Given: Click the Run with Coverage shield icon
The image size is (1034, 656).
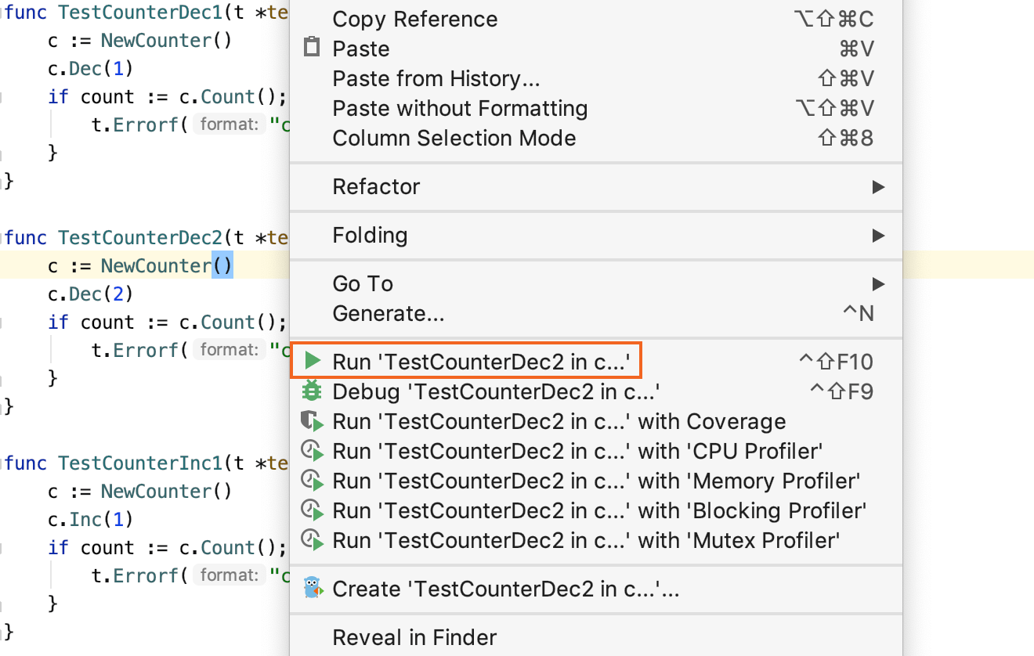Looking at the screenshot, I should pos(313,421).
